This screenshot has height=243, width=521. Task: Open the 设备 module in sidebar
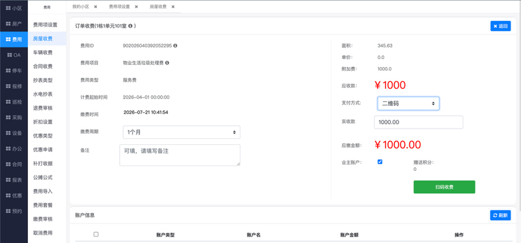click(x=14, y=133)
